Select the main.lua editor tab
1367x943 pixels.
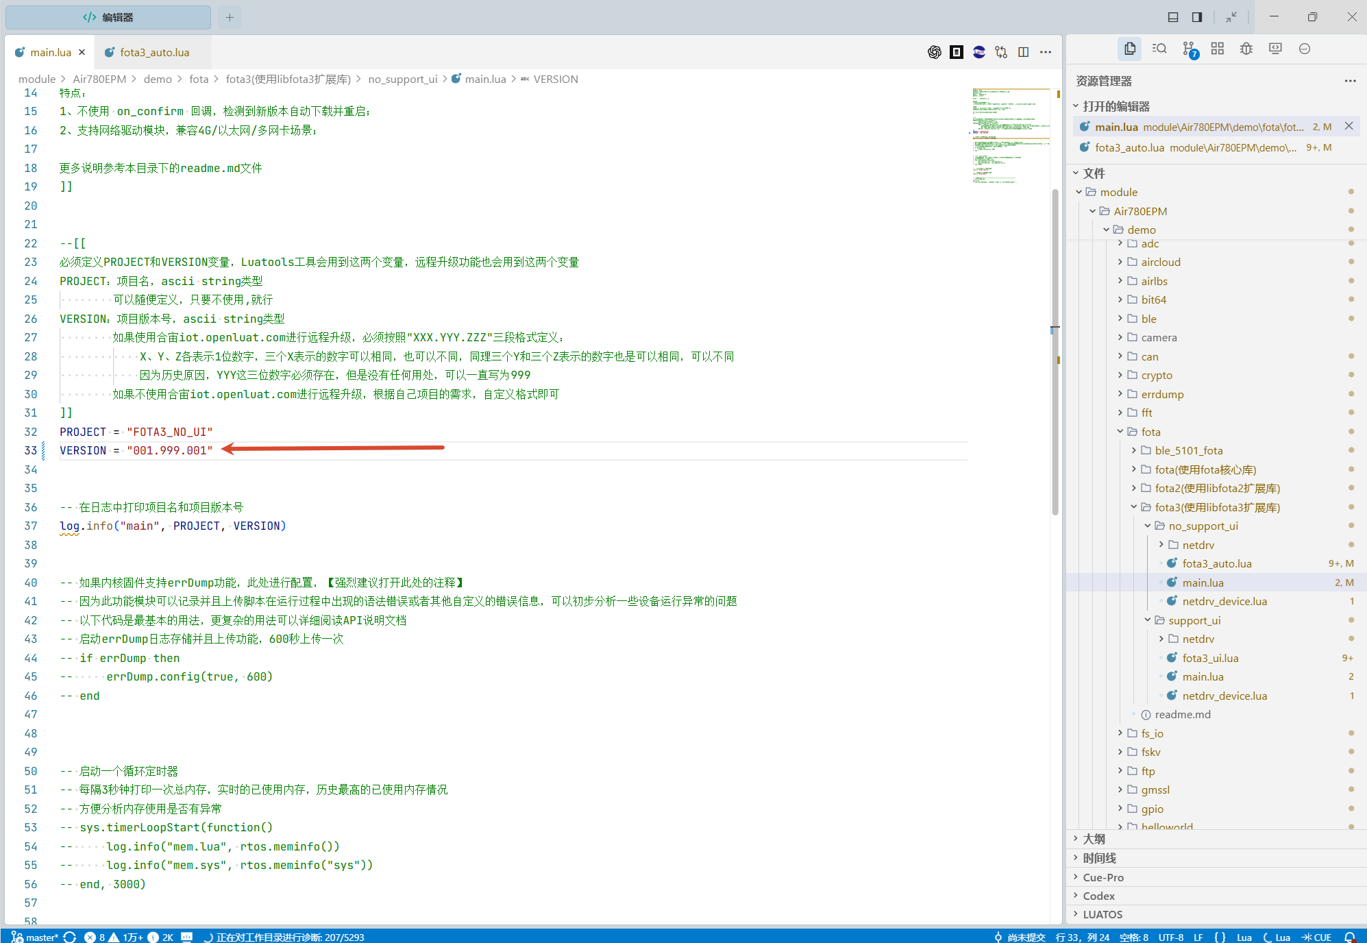(50, 52)
